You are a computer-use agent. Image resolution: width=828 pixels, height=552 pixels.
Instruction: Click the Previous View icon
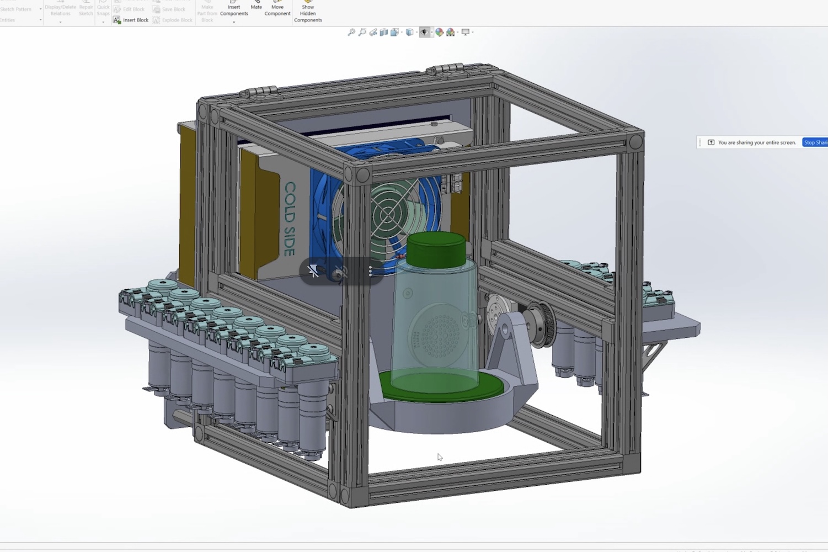pyautogui.click(x=373, y=33)
